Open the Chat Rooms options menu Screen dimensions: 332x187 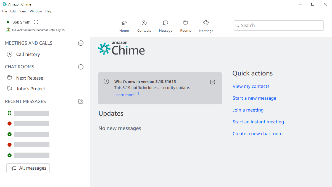click(x=81, y=67)
